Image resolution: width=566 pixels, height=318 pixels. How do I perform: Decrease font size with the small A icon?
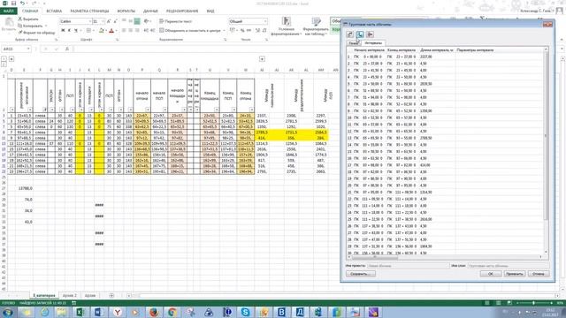tap(115, 21)
